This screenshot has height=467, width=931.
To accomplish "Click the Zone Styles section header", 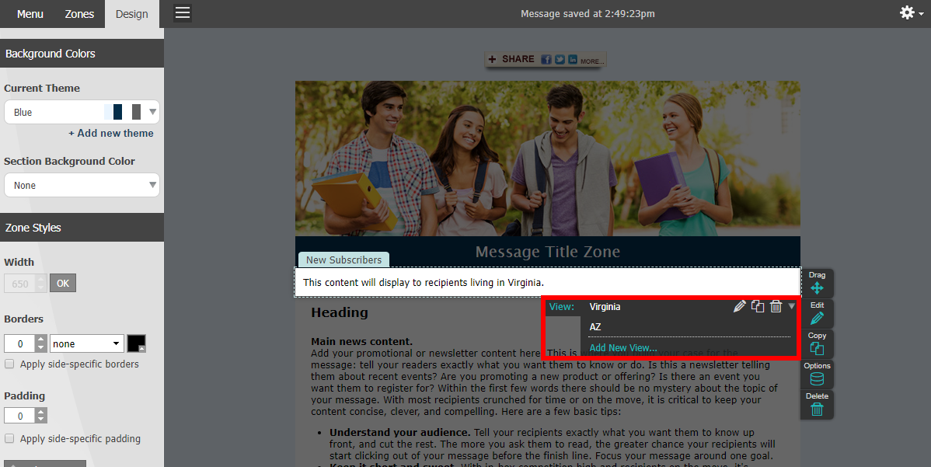I will pos(82,227).
